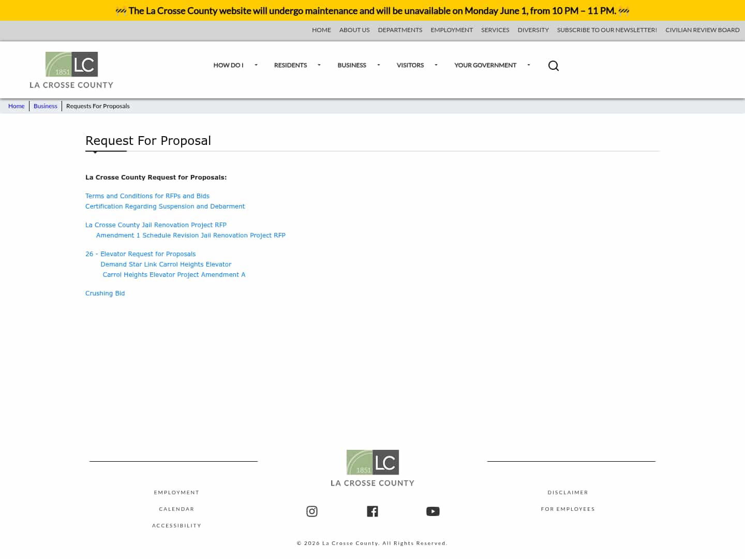This screenshot has width=745, height=559.
Task: Open the YouTube icon in footer
Action: pyautogui.click(x=433, y=511)
